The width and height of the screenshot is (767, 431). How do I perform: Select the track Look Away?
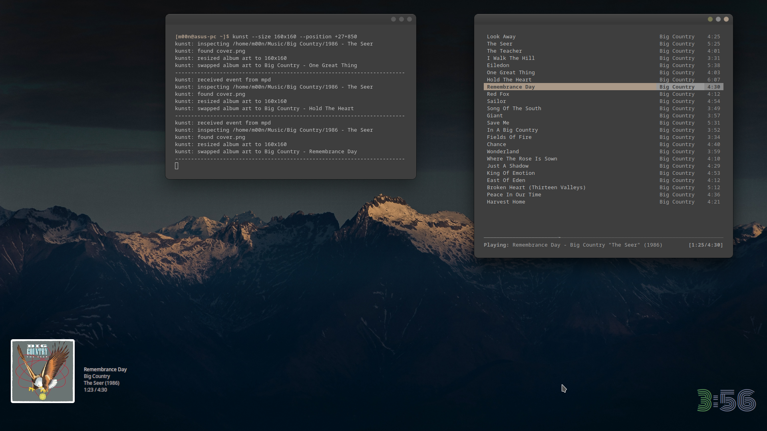click(501, 37)
